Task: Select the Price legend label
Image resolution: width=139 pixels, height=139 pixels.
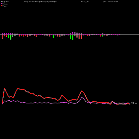Action: (4, 6)
